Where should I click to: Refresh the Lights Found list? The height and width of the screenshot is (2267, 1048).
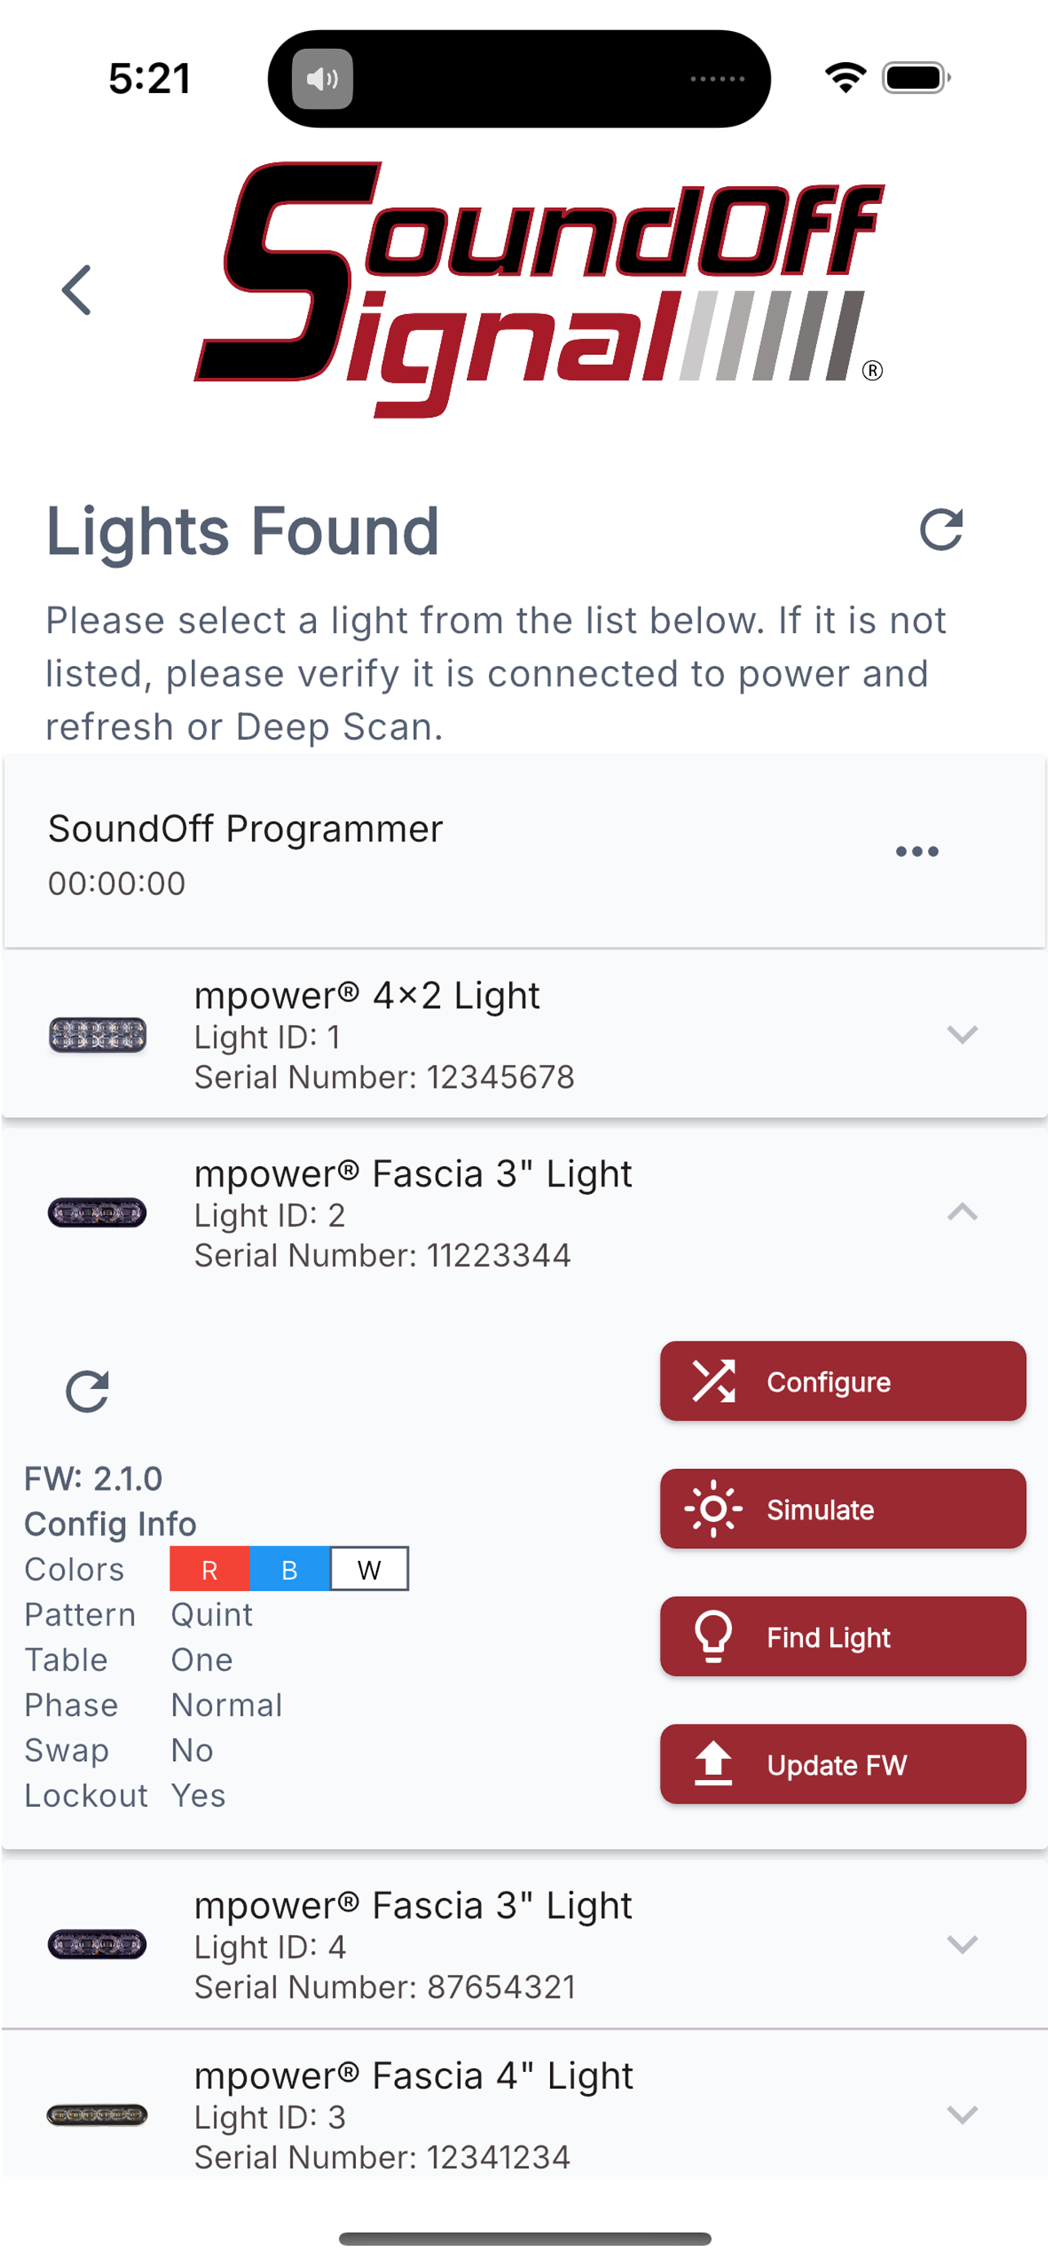coord(940,530)
